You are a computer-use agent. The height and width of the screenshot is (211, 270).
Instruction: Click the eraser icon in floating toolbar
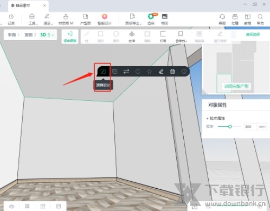click(x=161, y=72)
